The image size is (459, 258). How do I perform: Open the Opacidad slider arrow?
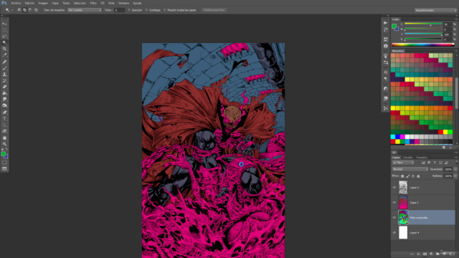click(455, 169)
